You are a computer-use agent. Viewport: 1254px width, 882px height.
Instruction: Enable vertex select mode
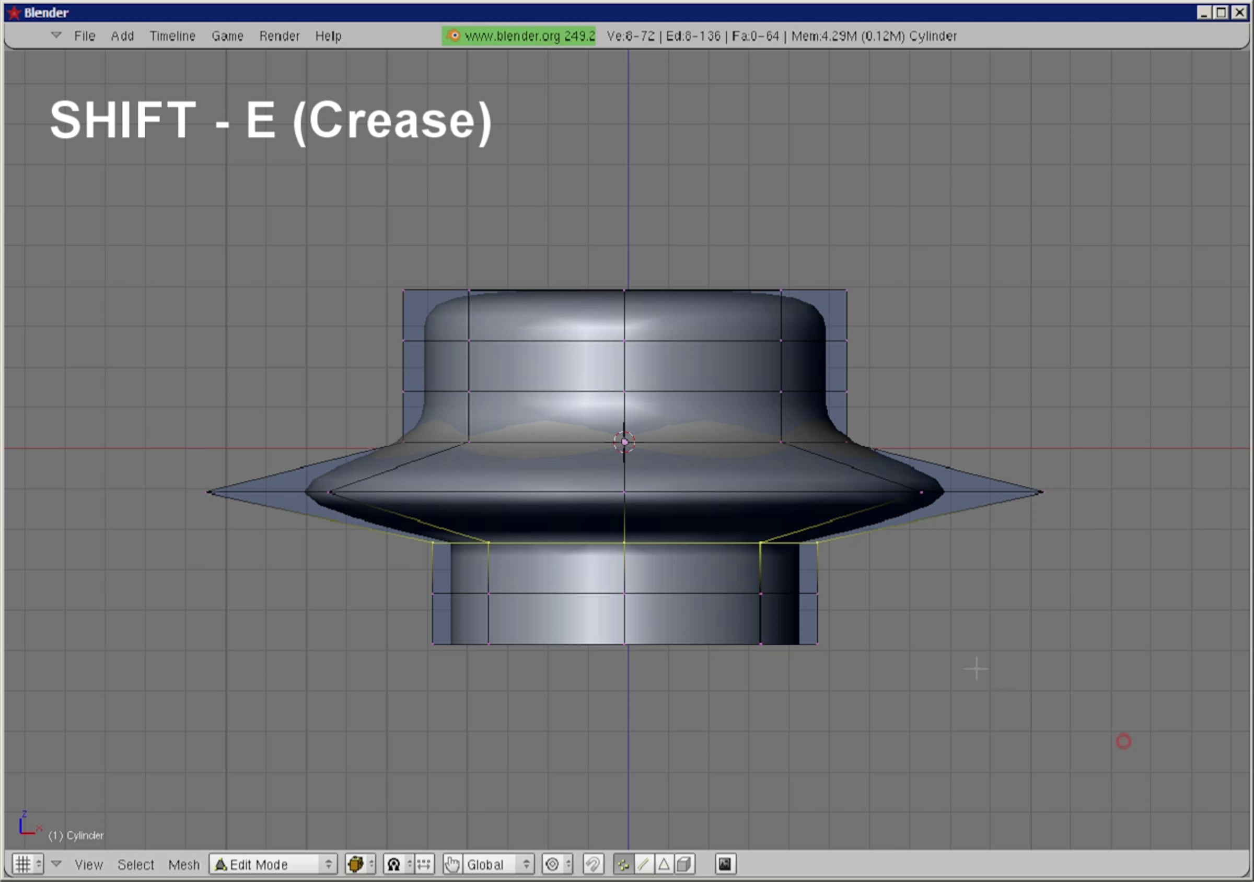(x=623, y=865)
